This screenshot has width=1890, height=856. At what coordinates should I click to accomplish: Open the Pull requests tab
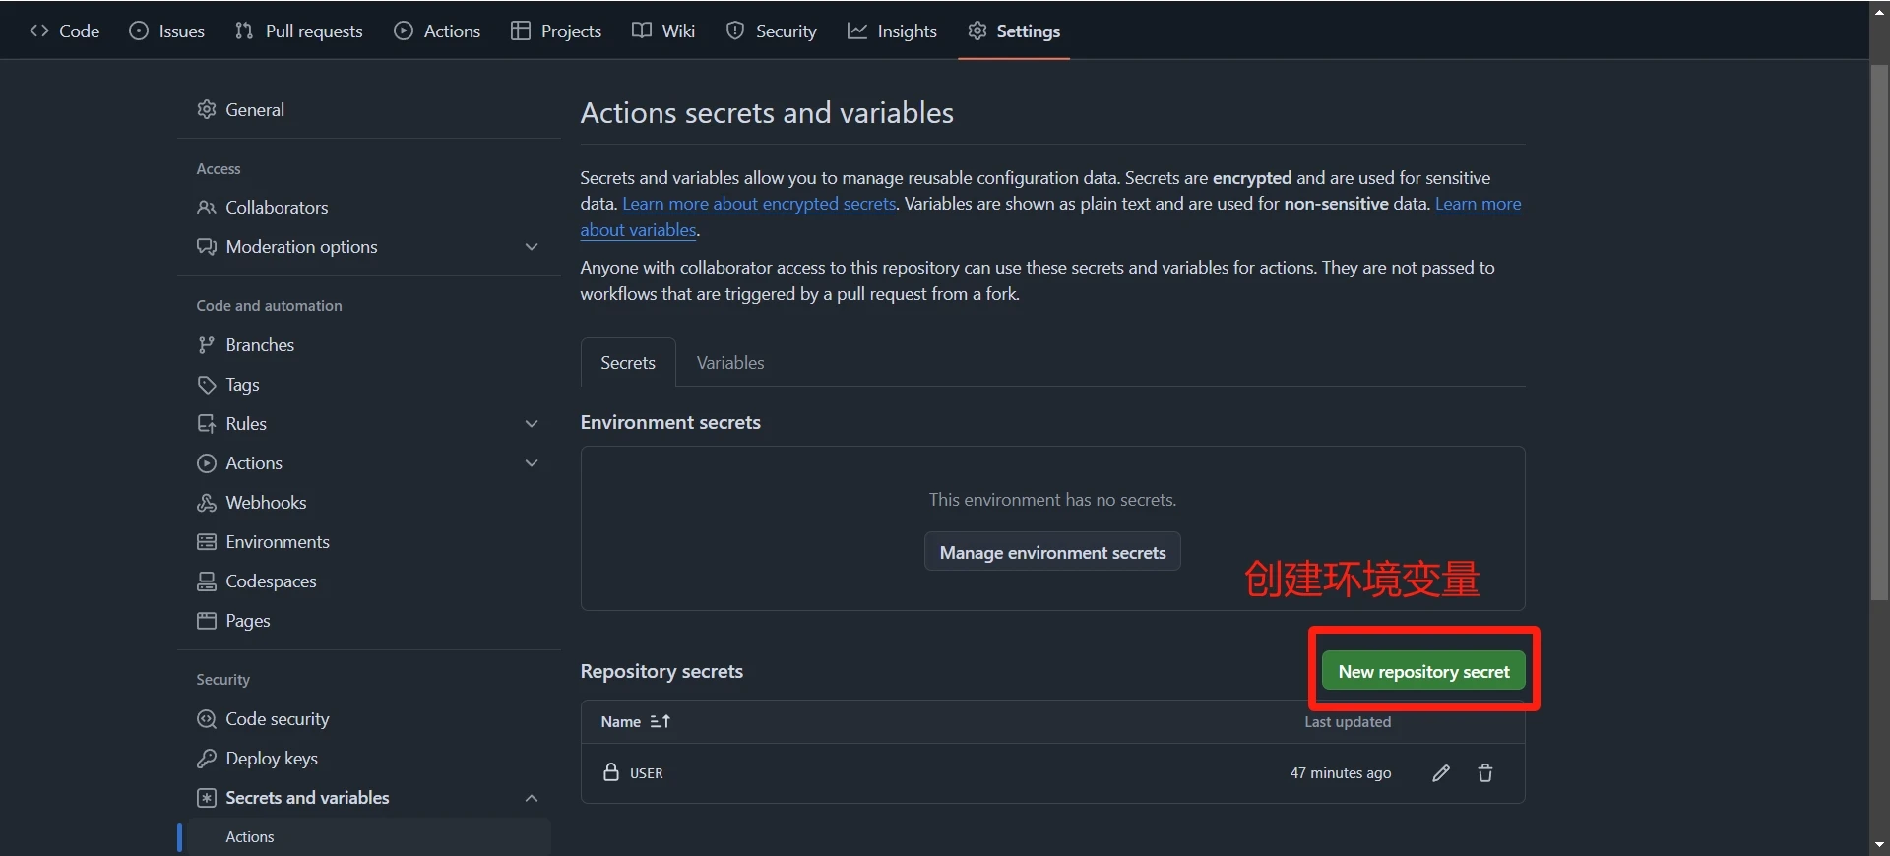(298, 31)
